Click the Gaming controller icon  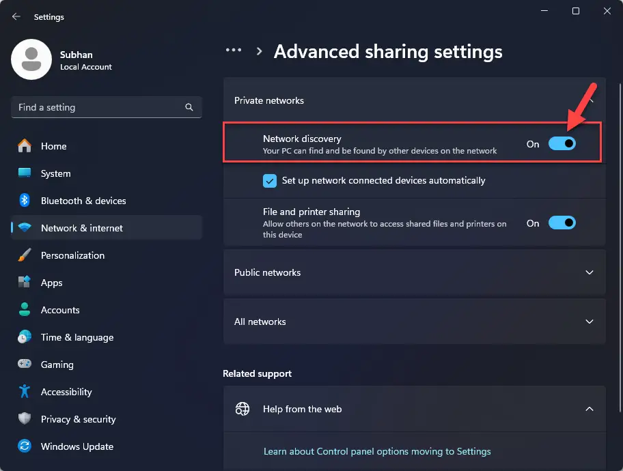tap(25, 365)
